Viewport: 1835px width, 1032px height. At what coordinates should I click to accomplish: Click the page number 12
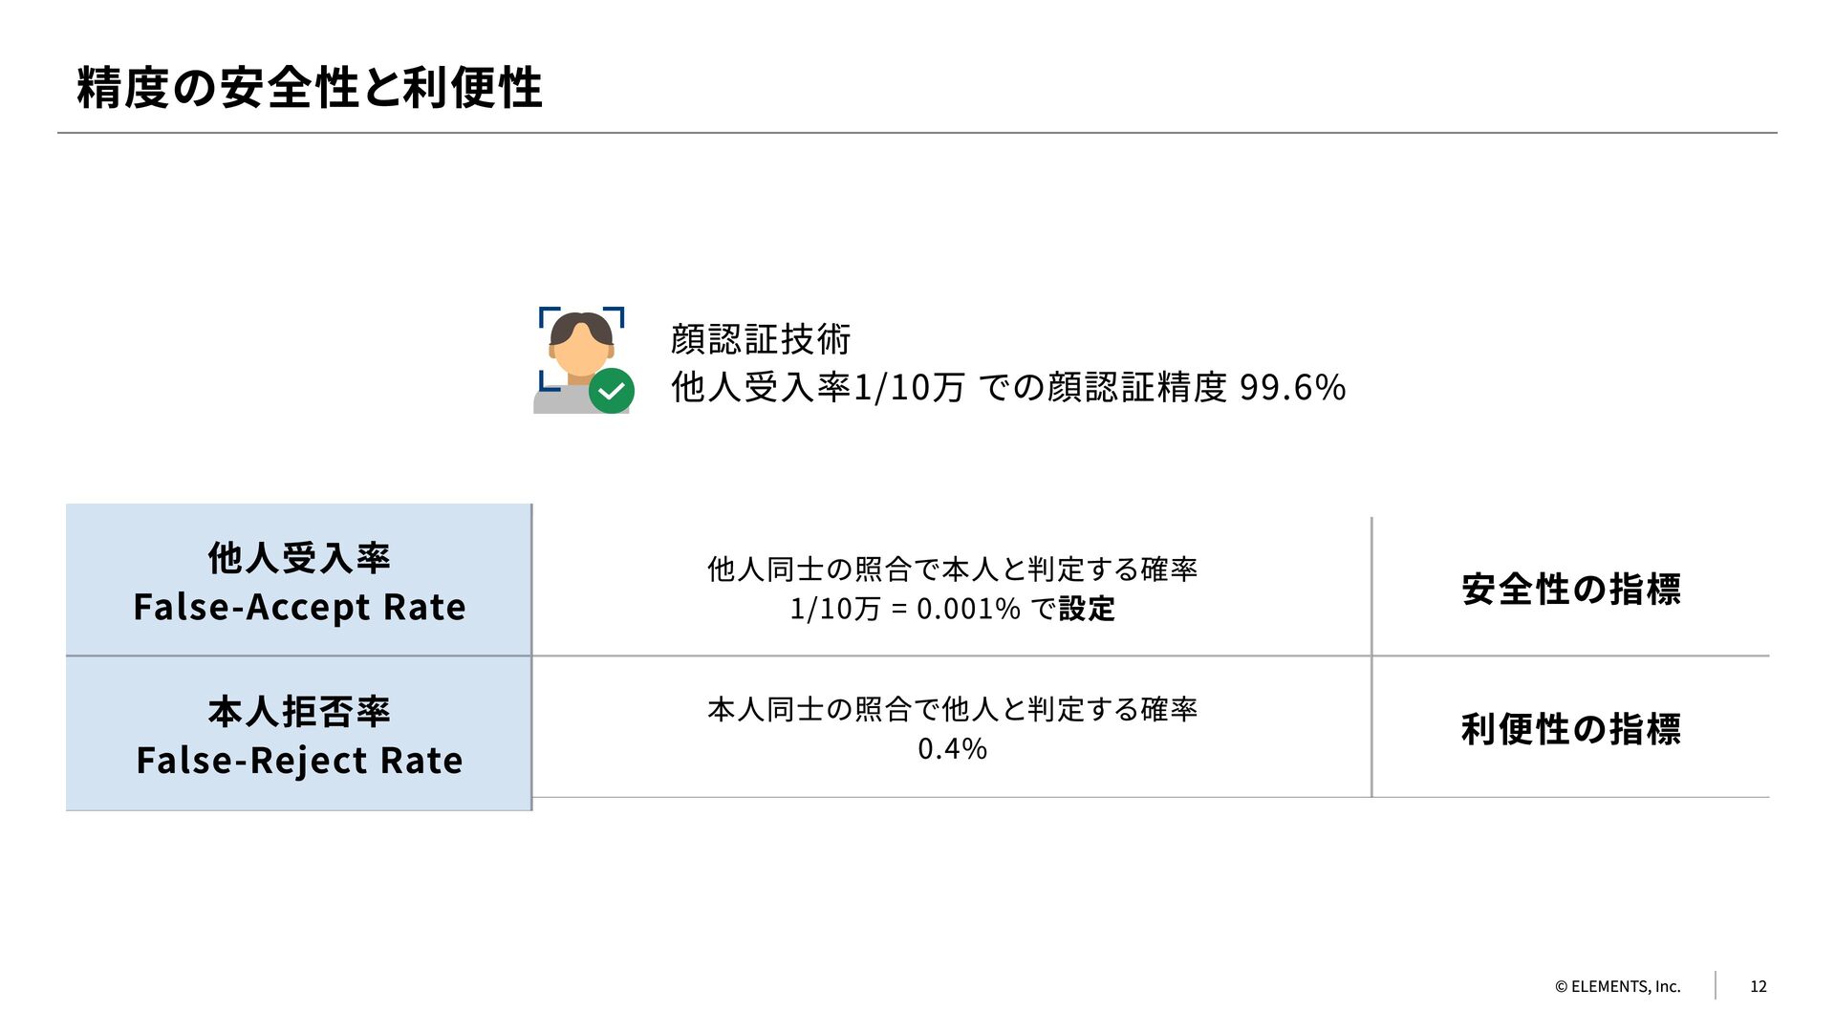coord(1758,986)
